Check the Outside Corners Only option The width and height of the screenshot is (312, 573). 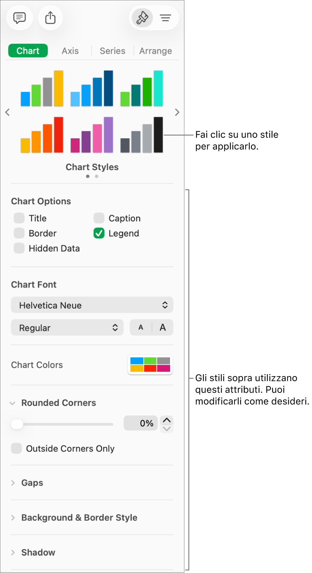click(x=16, y=448)
